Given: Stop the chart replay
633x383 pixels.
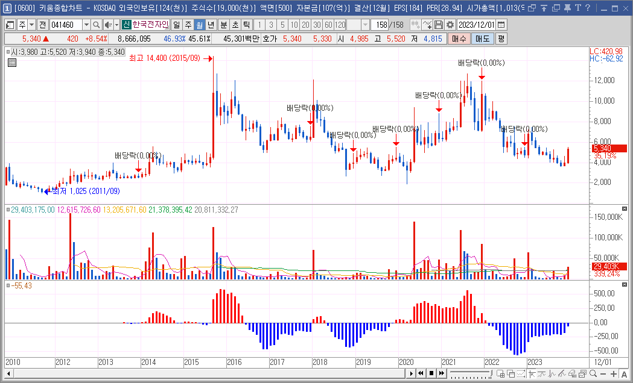Looking at the screenshot, I should click(431, 373).
